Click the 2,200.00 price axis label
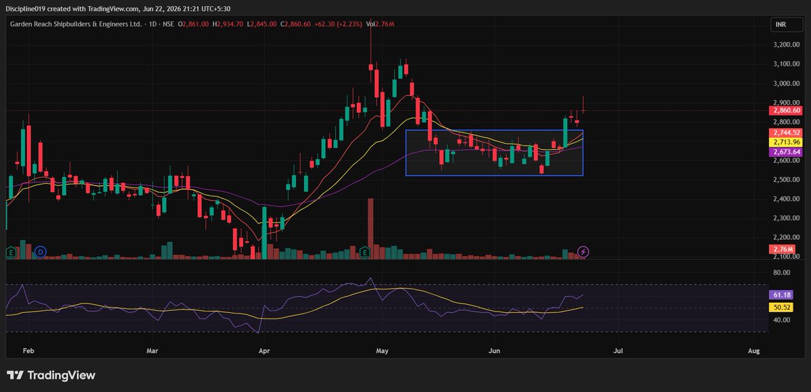 coord(788,237)
